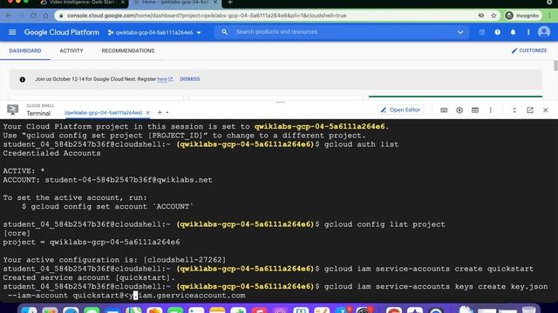Click the Web Preview icon in Cloud Shell
Screen dimensions: 558x313
click(474, 110)
